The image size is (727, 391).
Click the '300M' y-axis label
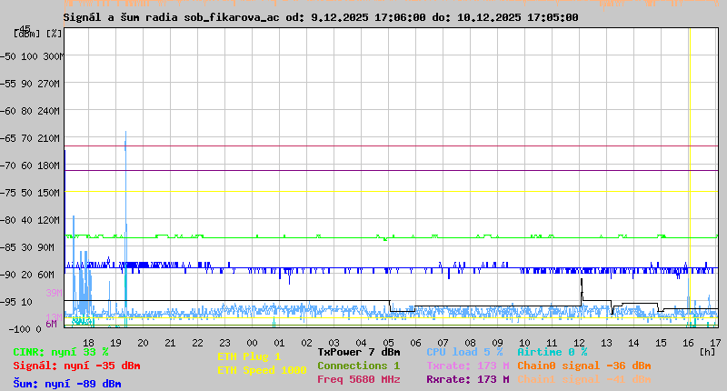point(54,56)
